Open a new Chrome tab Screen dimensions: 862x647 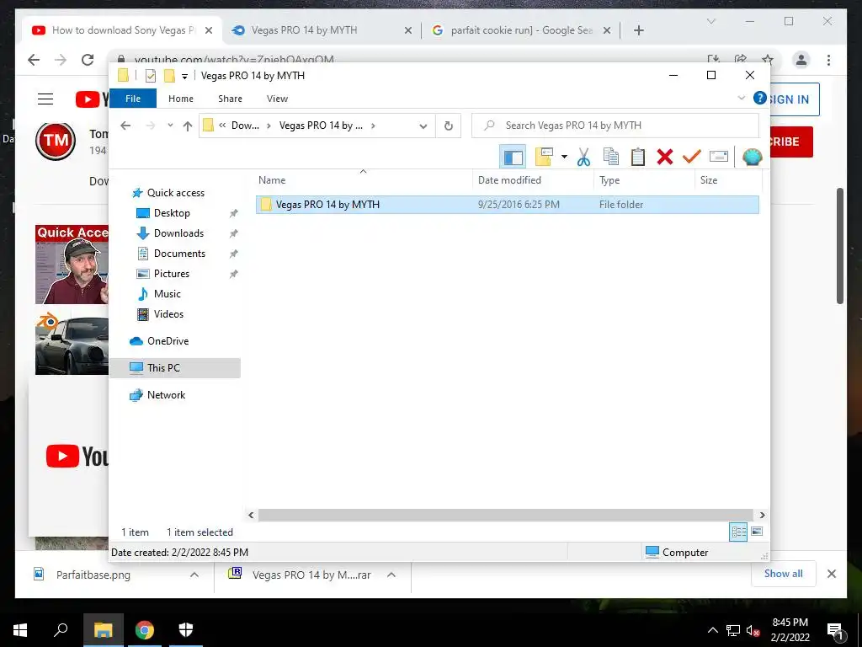(638, 30)
